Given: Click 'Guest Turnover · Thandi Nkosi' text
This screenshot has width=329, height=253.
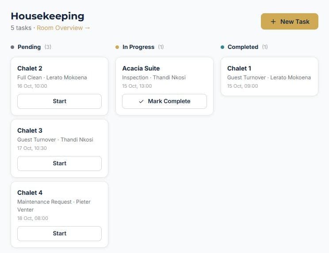Looking at the screenshot, I should [x=55, y=140].
